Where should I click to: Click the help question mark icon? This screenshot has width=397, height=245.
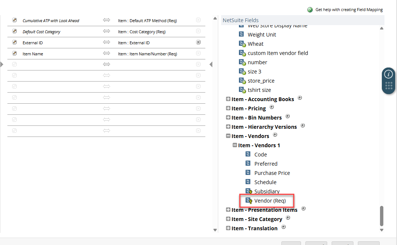coord(310,10)
